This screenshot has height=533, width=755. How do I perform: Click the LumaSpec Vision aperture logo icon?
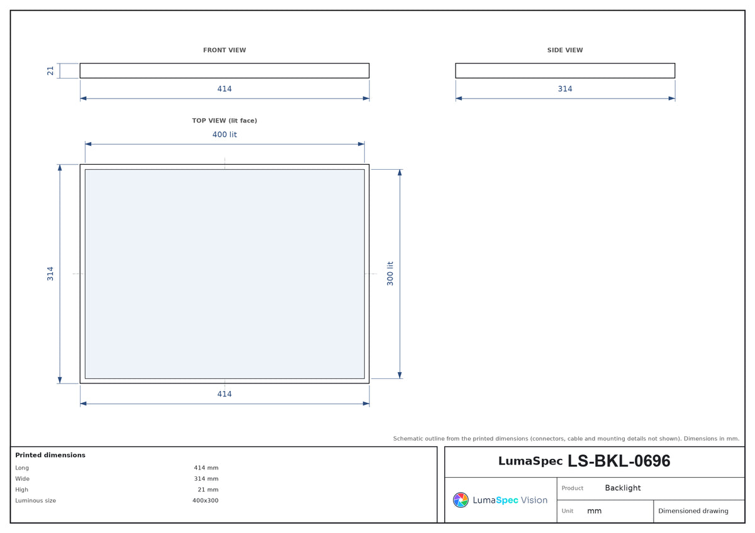tap(461, 500)
